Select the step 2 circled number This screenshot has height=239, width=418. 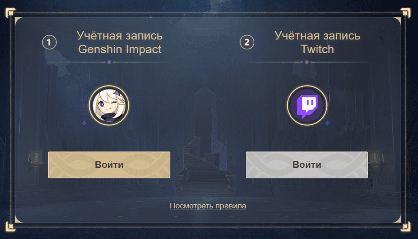(247, 42)
